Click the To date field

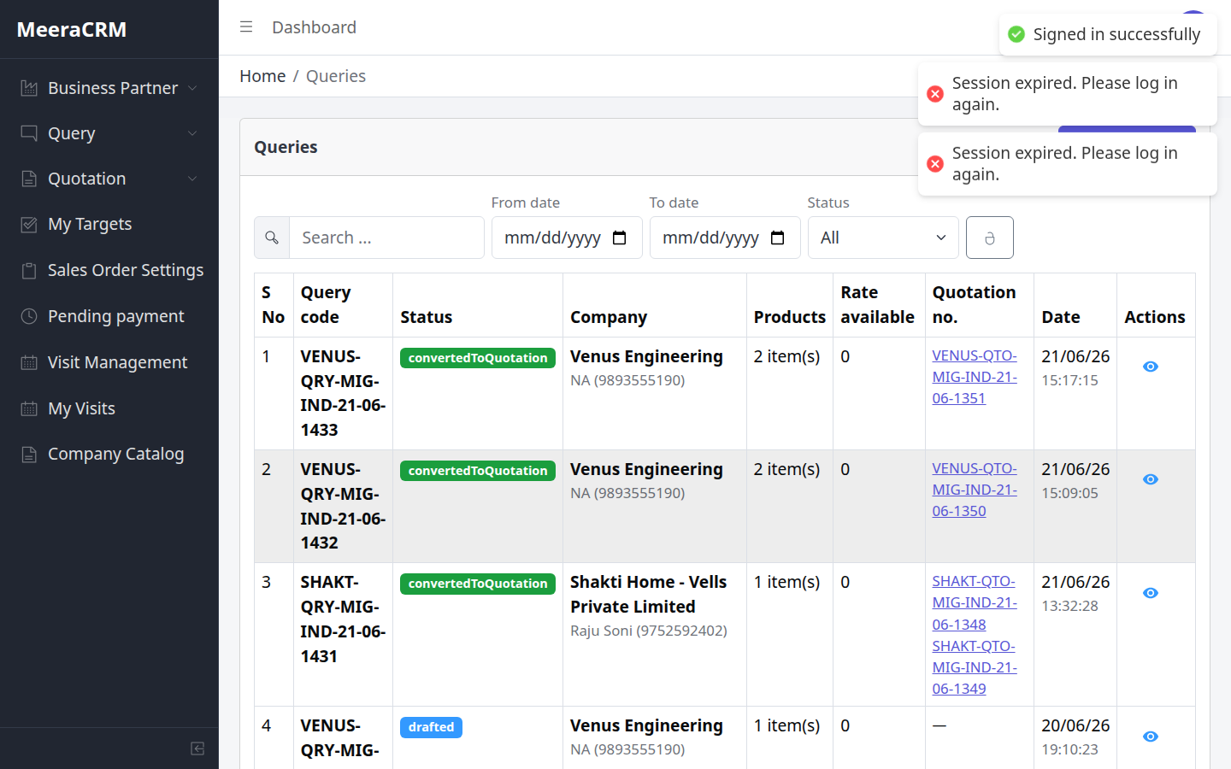tap(725, 238)
